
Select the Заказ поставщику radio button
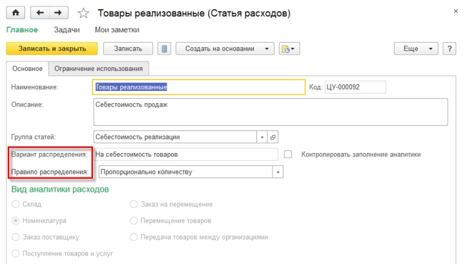[x=15, y=237]
